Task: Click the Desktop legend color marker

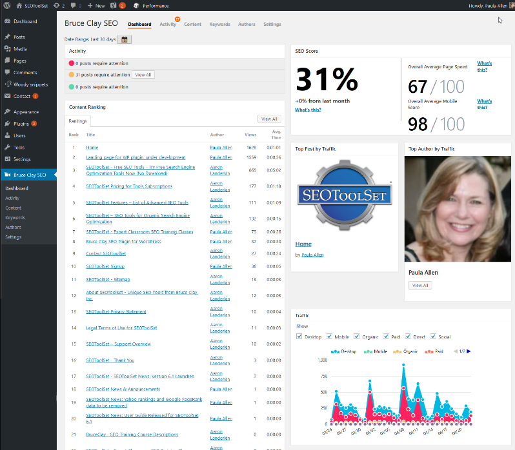Action: [335, 351]
